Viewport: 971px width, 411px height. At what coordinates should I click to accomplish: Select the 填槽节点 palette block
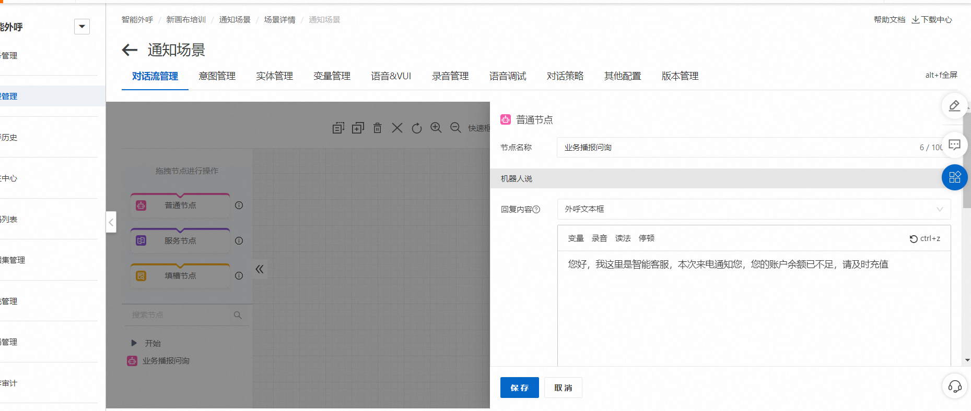click(180, 275)
